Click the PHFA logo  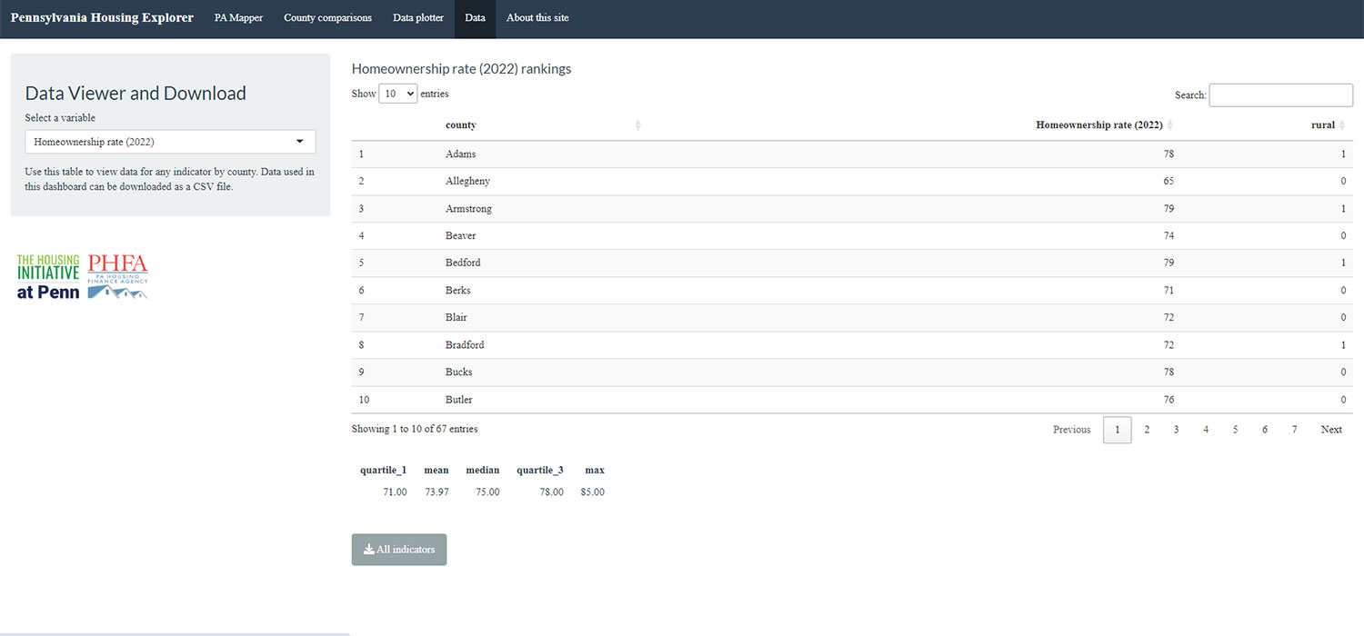(118, 275)
